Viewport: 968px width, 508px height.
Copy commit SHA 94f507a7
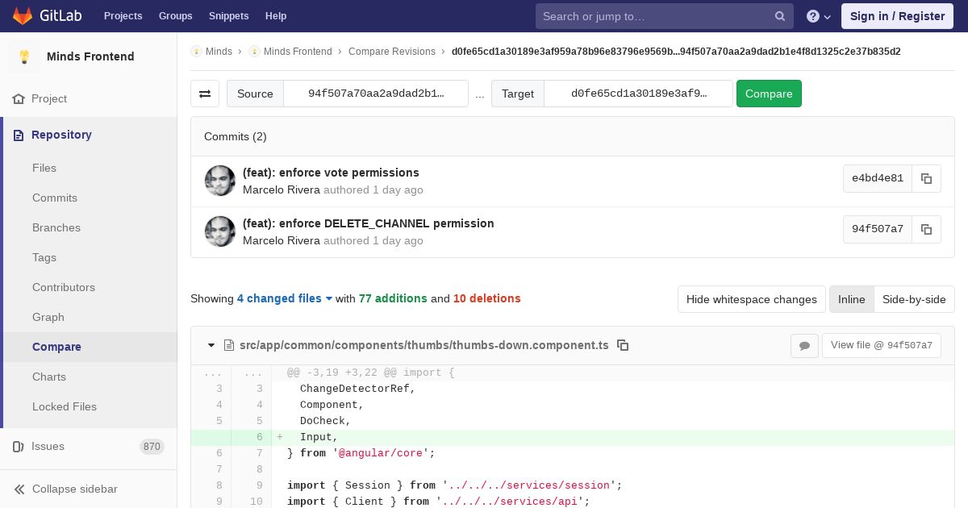926,229
